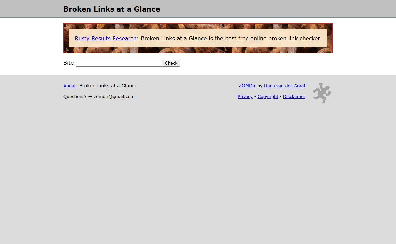Open the Disclaimer link
This screenshot has height=244, width=396.
point(294,96)
